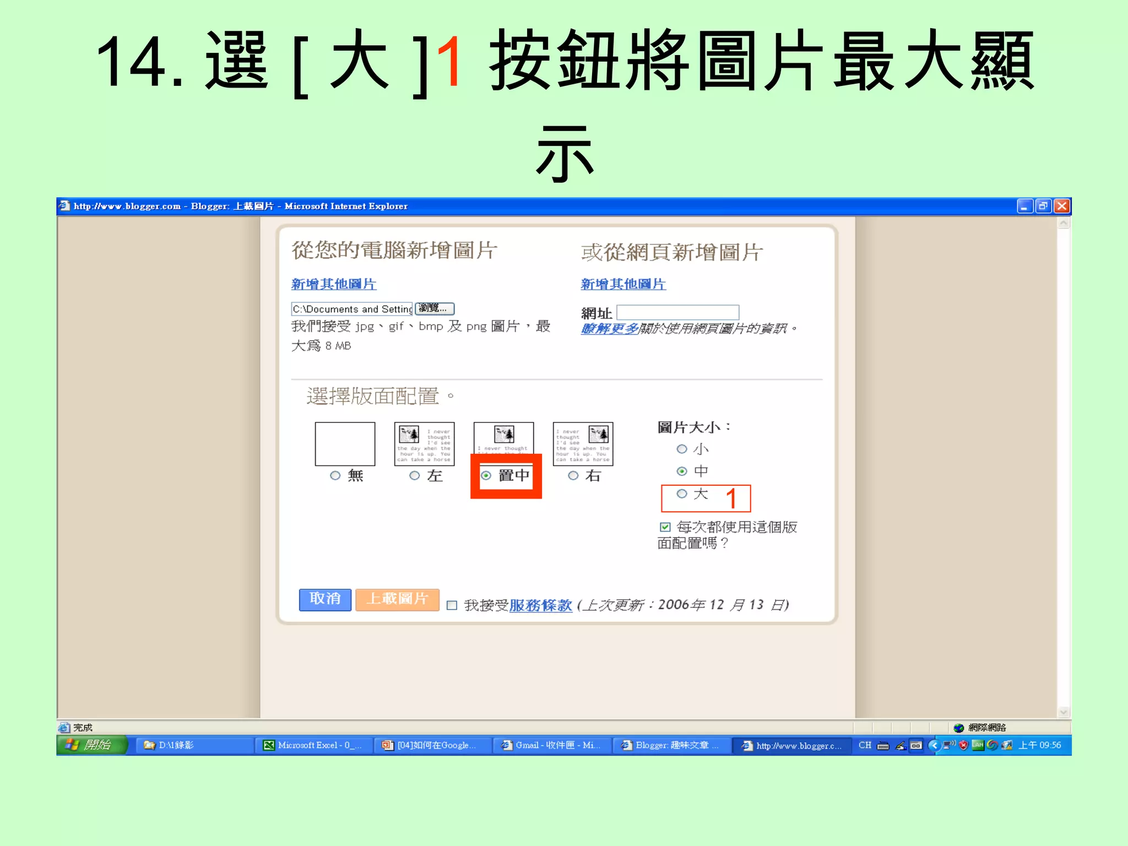1128x846 pixels.
Task: Choose the 大 (large) image size
Action: click(x=682, y=493)
